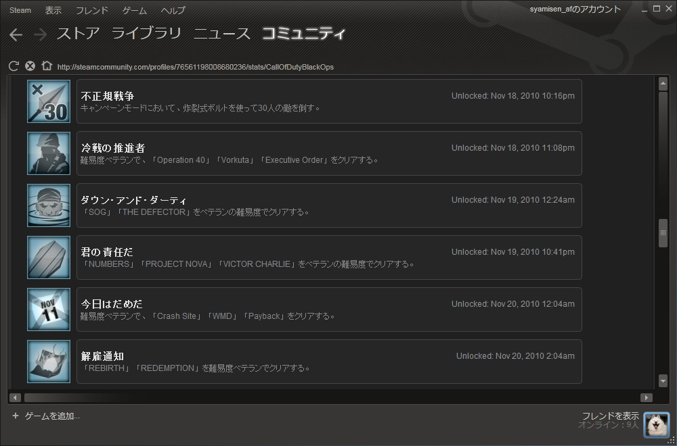Click the vertical scrollbar up arrow
Screen dimensions: 677x446
(663, 84)
